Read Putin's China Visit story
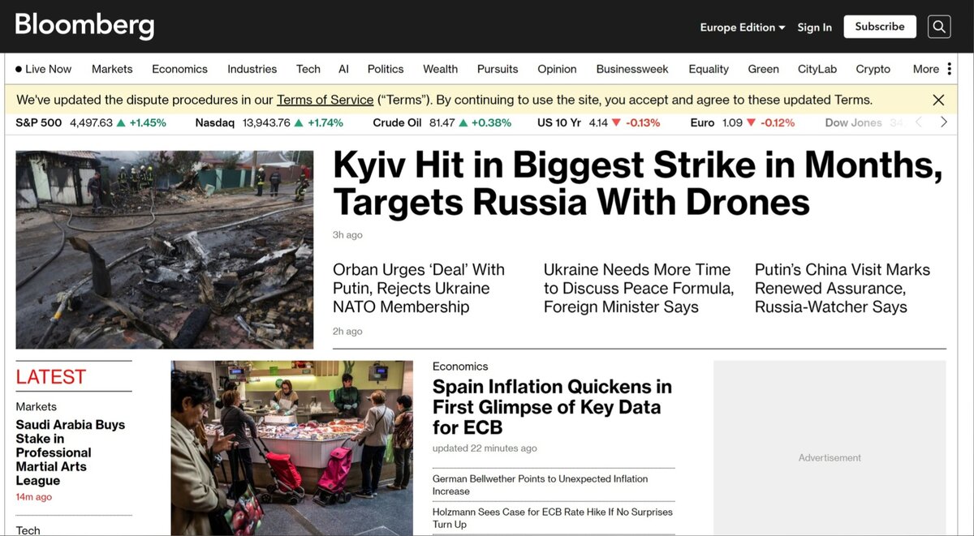Screen dimensions: 974x536 point(842,288)
